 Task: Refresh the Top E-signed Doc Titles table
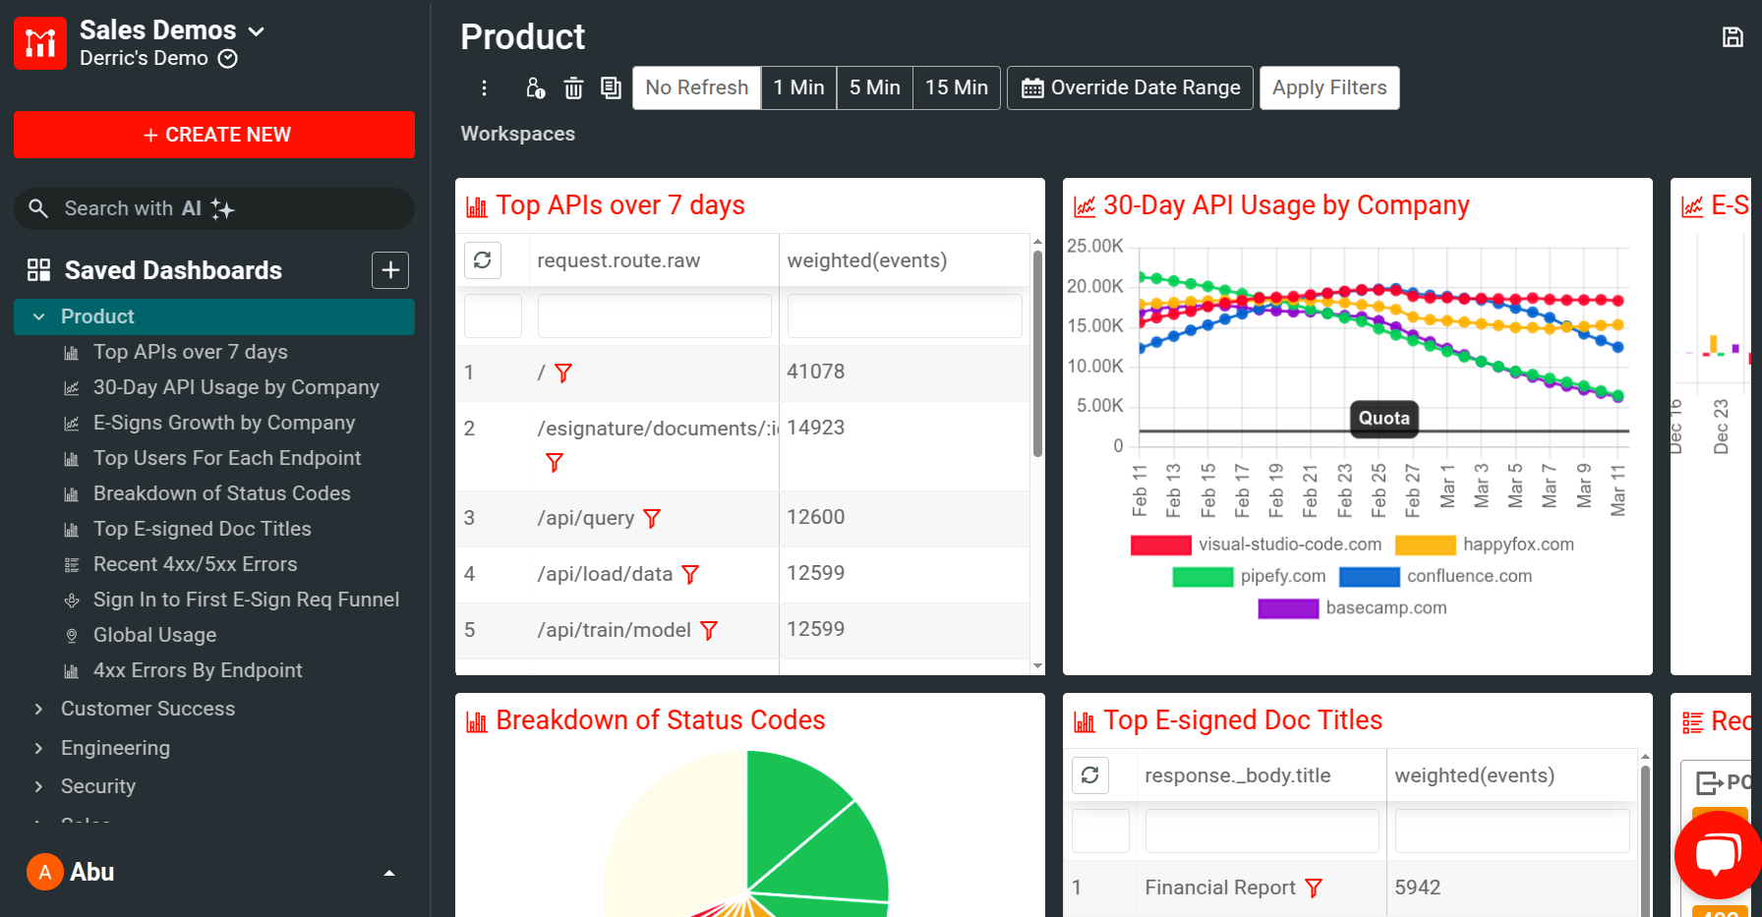pos(1090,775)
